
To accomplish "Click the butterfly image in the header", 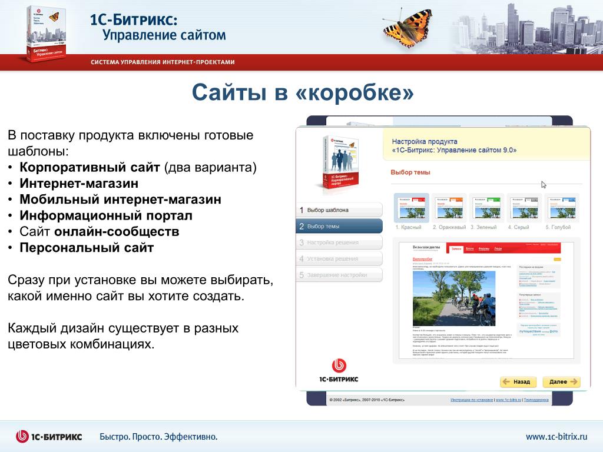I will coord(407,28).
